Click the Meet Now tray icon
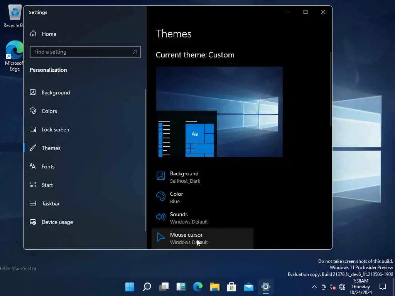 click(324, 287)
